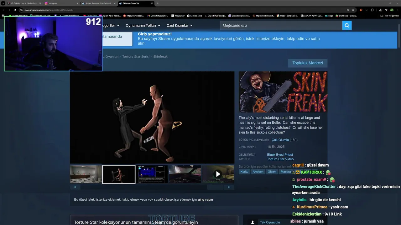Click the main screenshot of fighting figures
401x225 pixels.
click(x=152, y=117)
